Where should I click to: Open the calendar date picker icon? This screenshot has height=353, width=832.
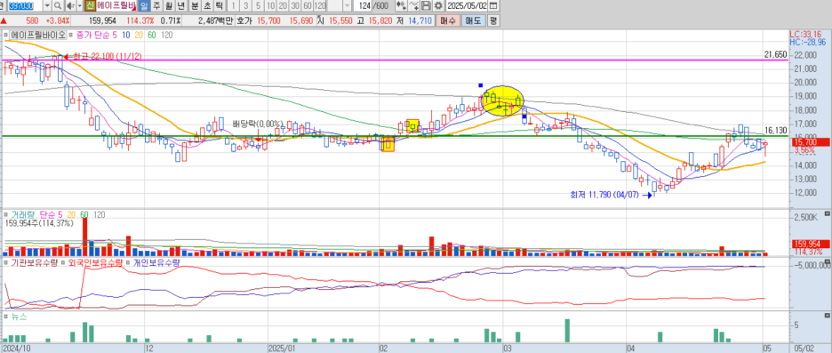(x=493, y=6)
